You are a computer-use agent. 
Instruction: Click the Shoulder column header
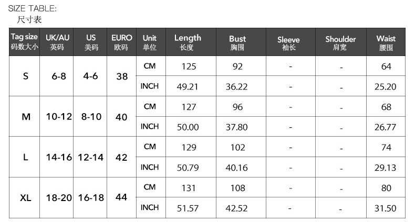click(340, 43)
